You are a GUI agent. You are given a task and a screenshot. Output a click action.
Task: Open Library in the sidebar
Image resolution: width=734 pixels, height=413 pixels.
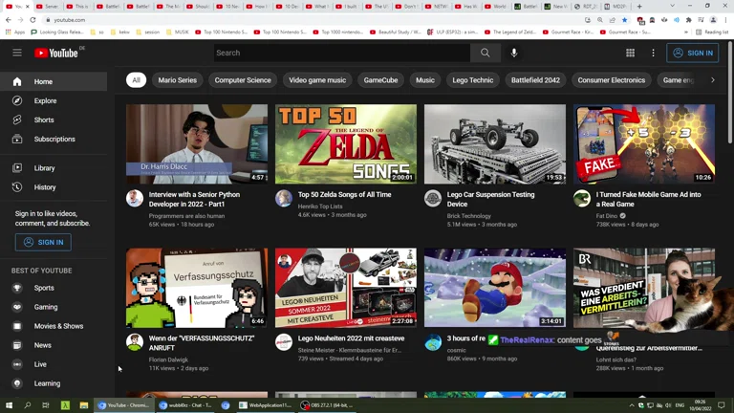click(x=45, y=168)
